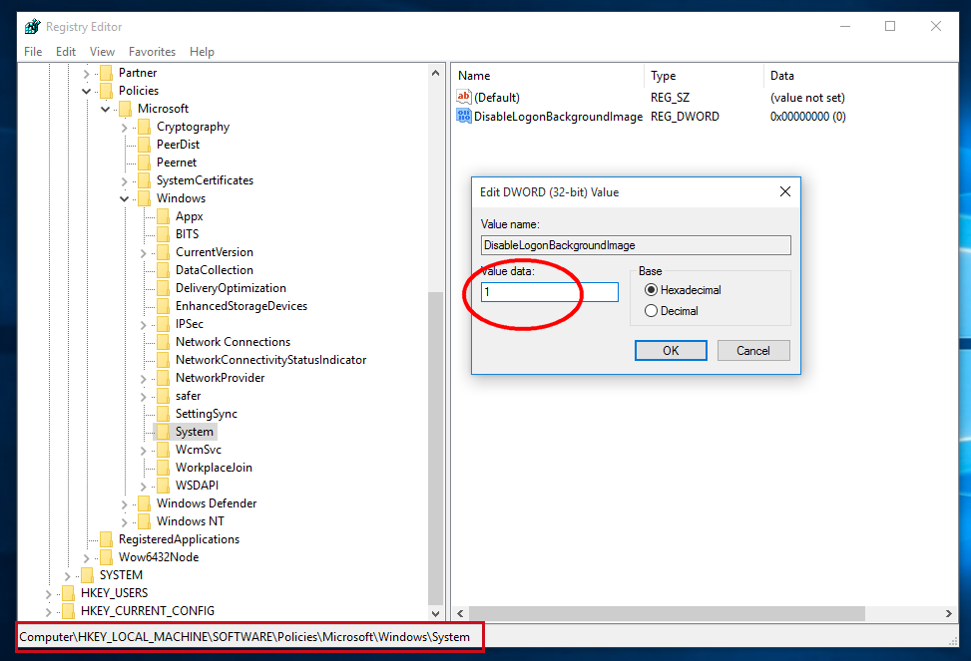This screenshot has width=971, height=661.
Task: Click the Value name field
Action: click(636, 245)
